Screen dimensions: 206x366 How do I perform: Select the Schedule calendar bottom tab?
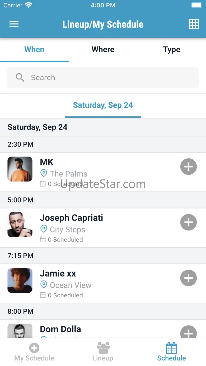pyautogui.click(x=171, y=352)
